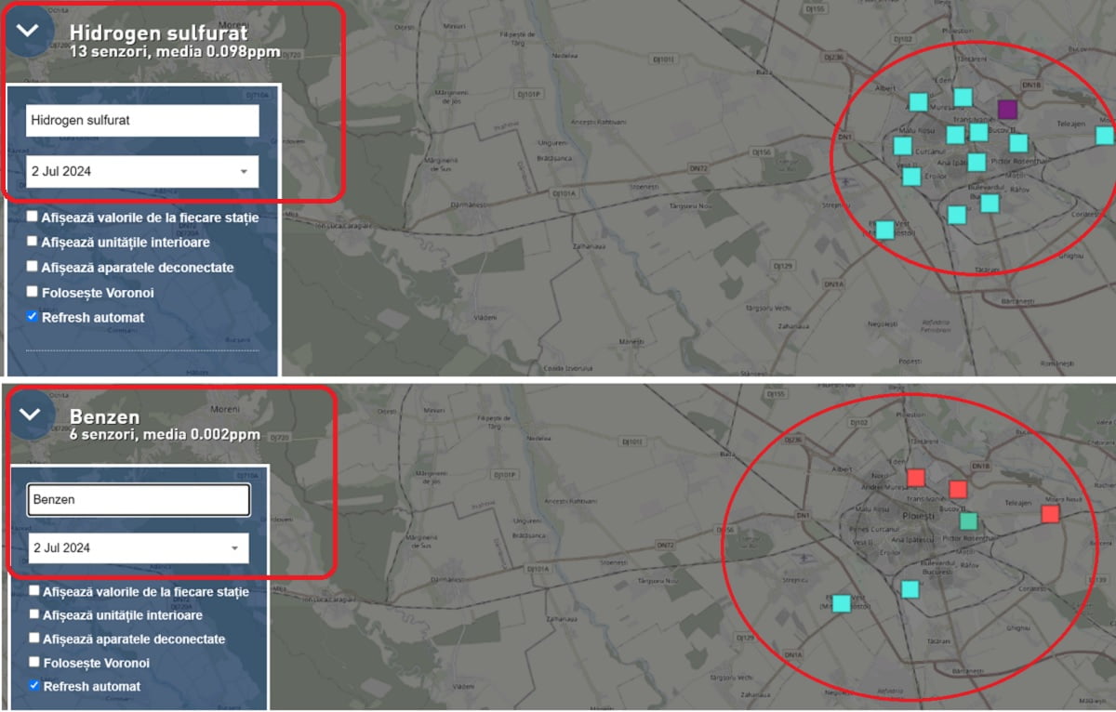The width and height of the screenshot is (1116, 712).
Task: Collapse the Benzen panel using the chevron button
Action: pos(31,415)
